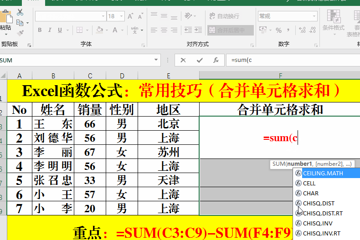
Task: Open the 条件格式 conditional formatting menu
Action: click(x=334, y=23)
